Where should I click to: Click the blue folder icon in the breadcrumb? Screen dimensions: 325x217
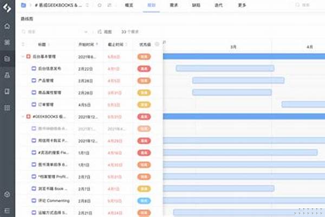23,5
